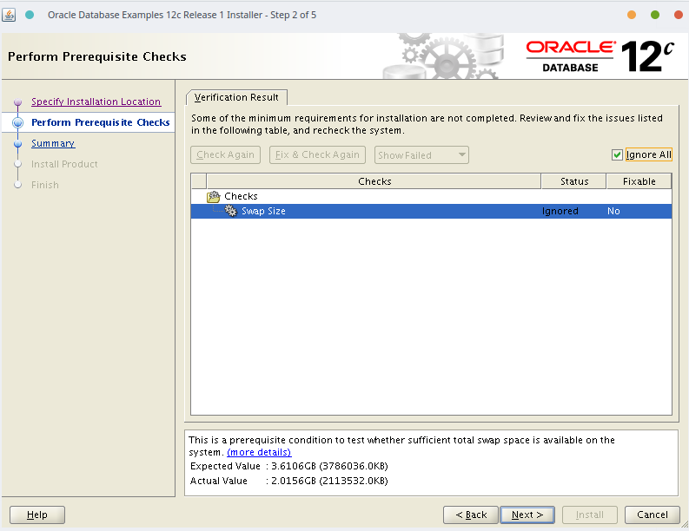Screen dimensions: 689x531
Task: Click the Expected Value text line
Action: 289,466
